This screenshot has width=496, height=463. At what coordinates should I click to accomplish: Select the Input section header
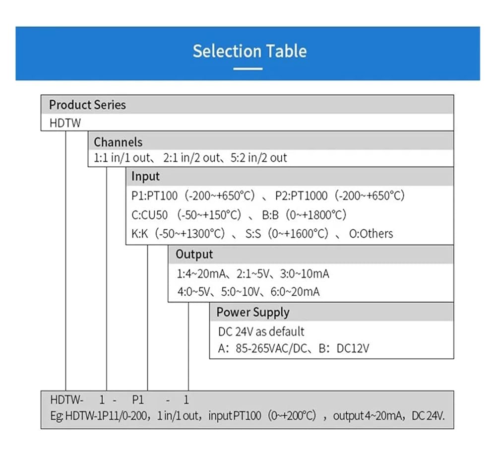290,177
